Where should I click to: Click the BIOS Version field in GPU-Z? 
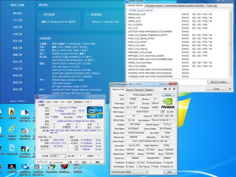pyautogui.click(x=142, y=112)
